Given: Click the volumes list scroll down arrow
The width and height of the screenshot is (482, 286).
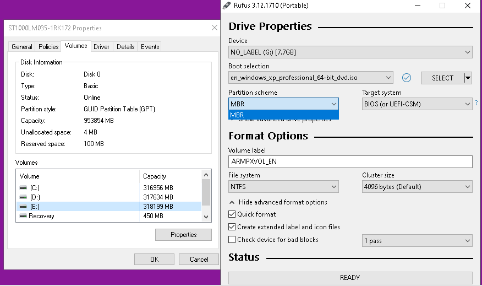Looking at the screenshot, I should pos(206,217).
